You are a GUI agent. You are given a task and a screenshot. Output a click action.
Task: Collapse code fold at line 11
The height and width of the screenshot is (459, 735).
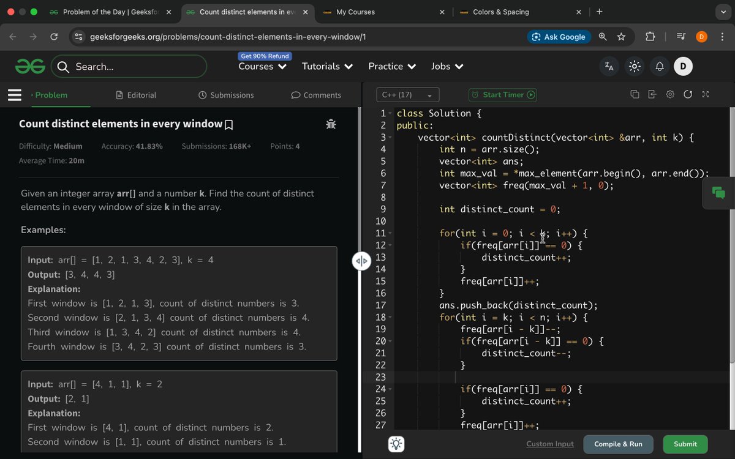point(390,234)
